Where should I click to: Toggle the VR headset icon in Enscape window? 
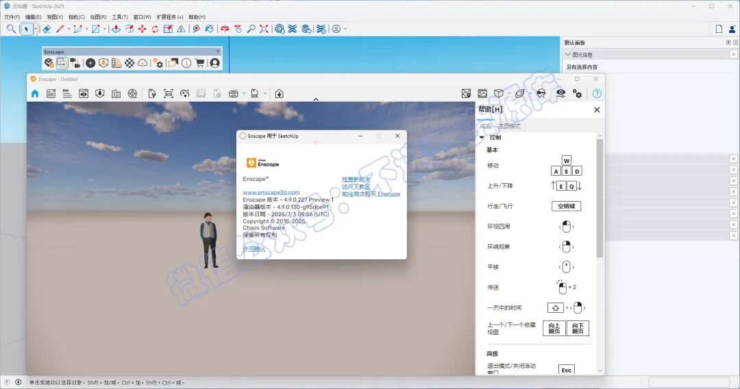(541, 93)
